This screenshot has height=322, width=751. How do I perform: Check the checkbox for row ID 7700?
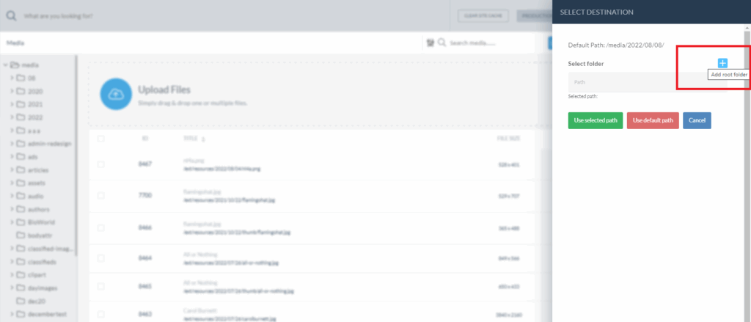click(100, 195)
